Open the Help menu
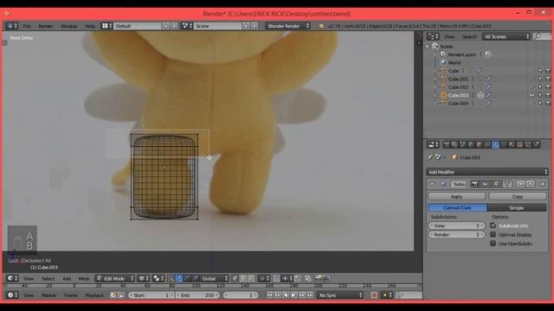The width and height of the screenshot is (554, 311). [x=90, y=26]
